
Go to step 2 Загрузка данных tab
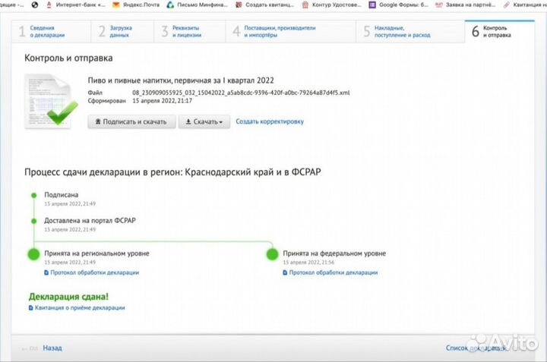(122, 31)
